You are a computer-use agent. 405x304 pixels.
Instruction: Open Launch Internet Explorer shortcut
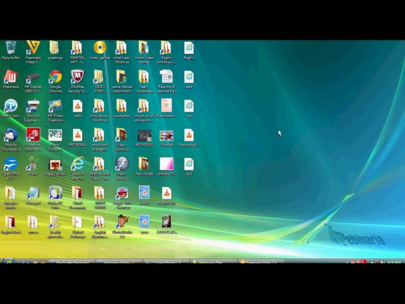pyautogui.click(x=77, y=168)
